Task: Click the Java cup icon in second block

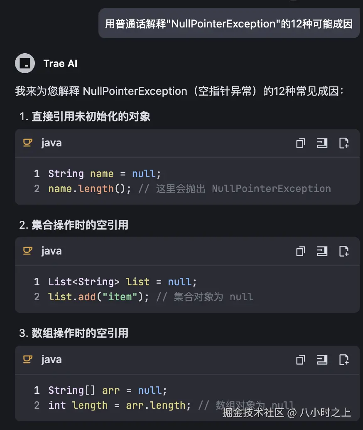Action: [x=28, y=251]
